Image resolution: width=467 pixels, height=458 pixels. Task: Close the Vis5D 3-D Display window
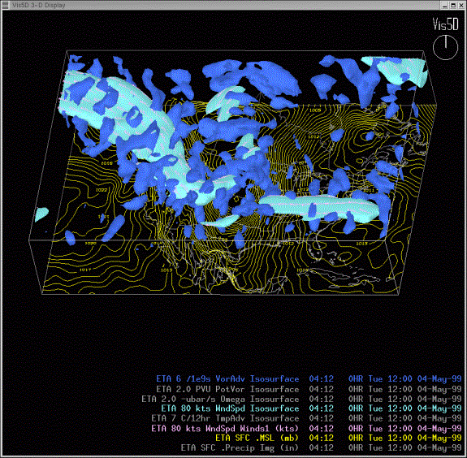(x=461, y=6)
